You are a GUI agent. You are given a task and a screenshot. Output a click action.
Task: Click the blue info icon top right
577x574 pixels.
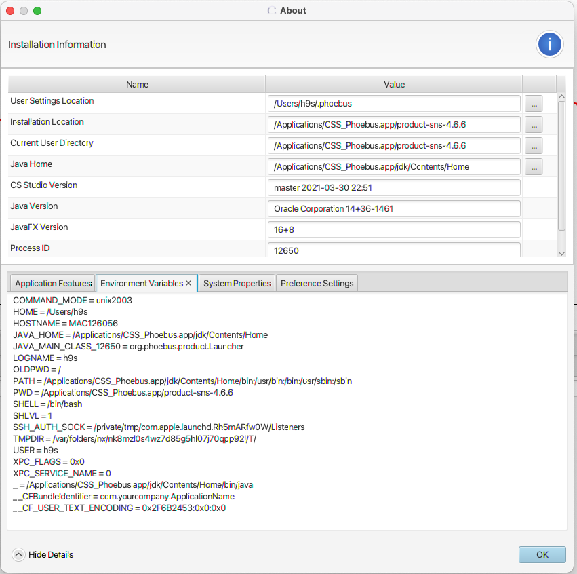click(549, 44)
